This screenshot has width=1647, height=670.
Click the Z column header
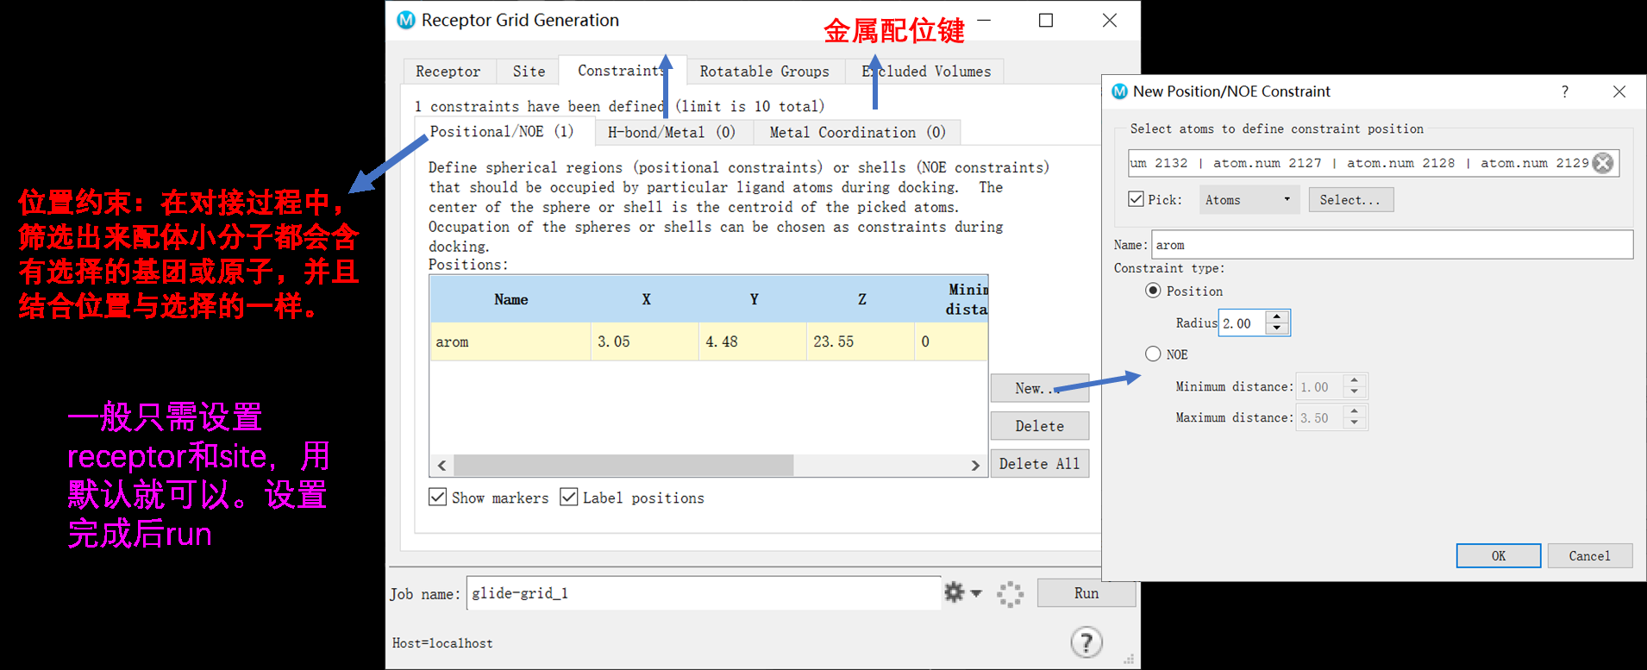coord(861,299)
